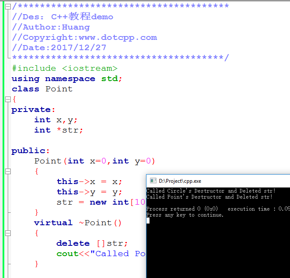Collapse the header comment block fold marker
The image size is (290, 278).
click(x=8, y=6)
